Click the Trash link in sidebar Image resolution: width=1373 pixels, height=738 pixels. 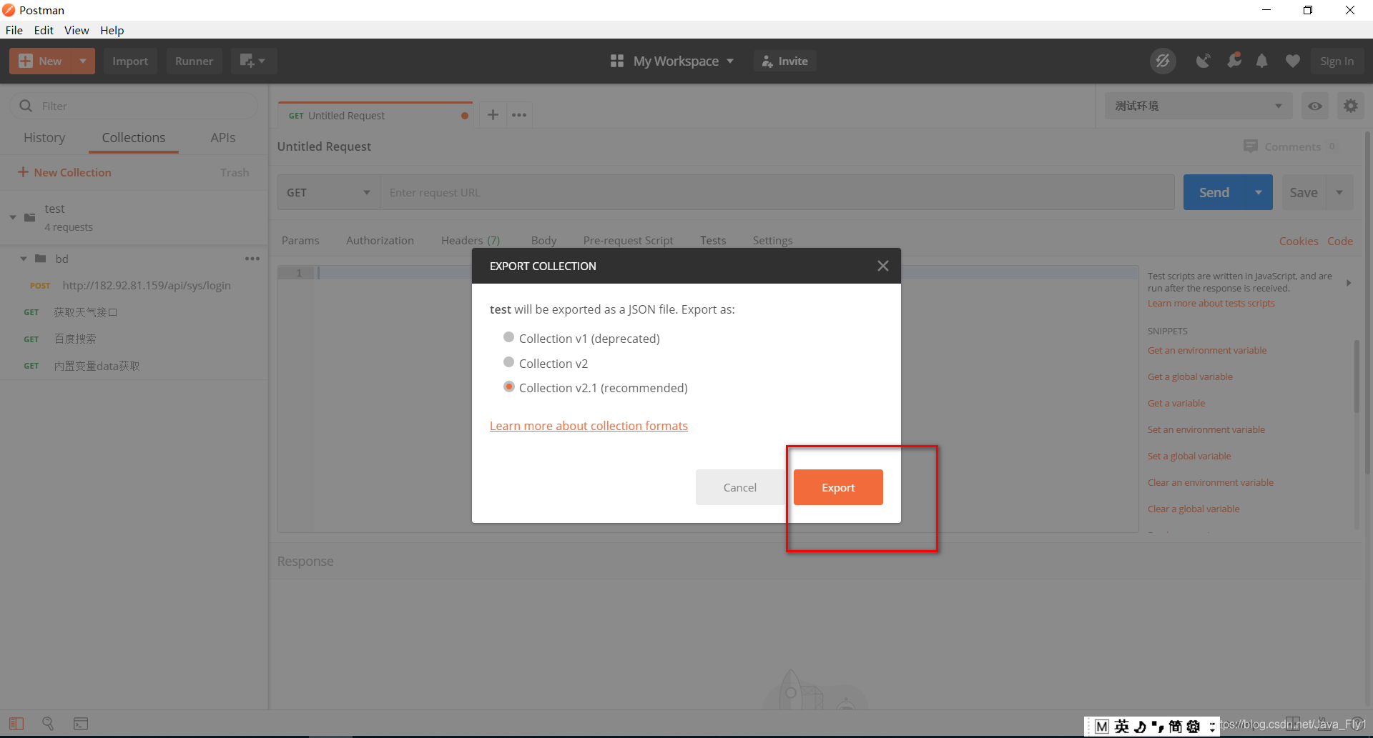pyautogui.click(x=235, y=172)
